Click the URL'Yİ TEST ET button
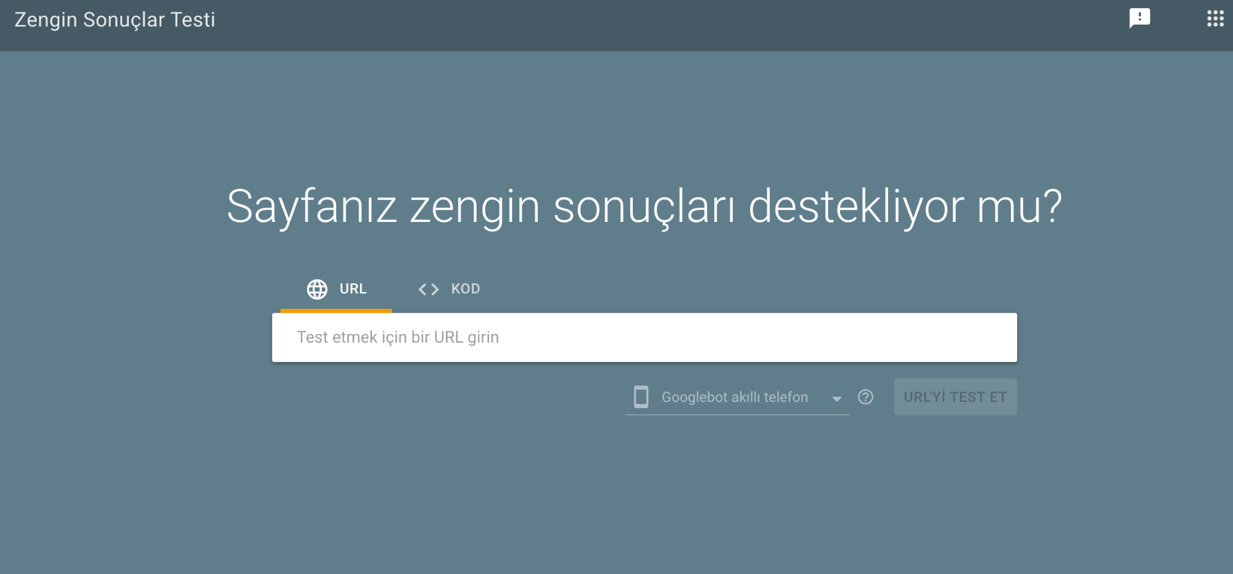Screen dimensions: 1233x574 [955, 397]
